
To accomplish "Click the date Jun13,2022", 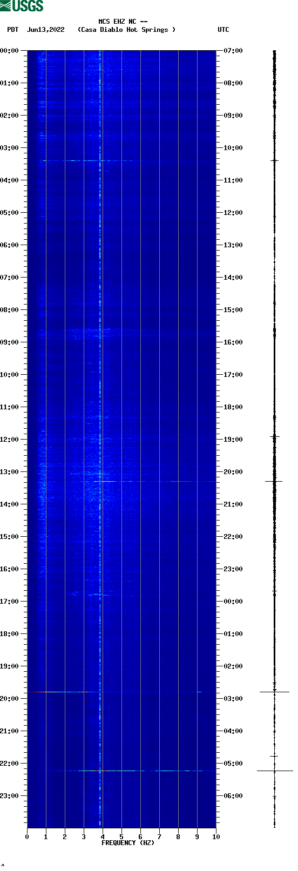I will click(x=46, y=30).
